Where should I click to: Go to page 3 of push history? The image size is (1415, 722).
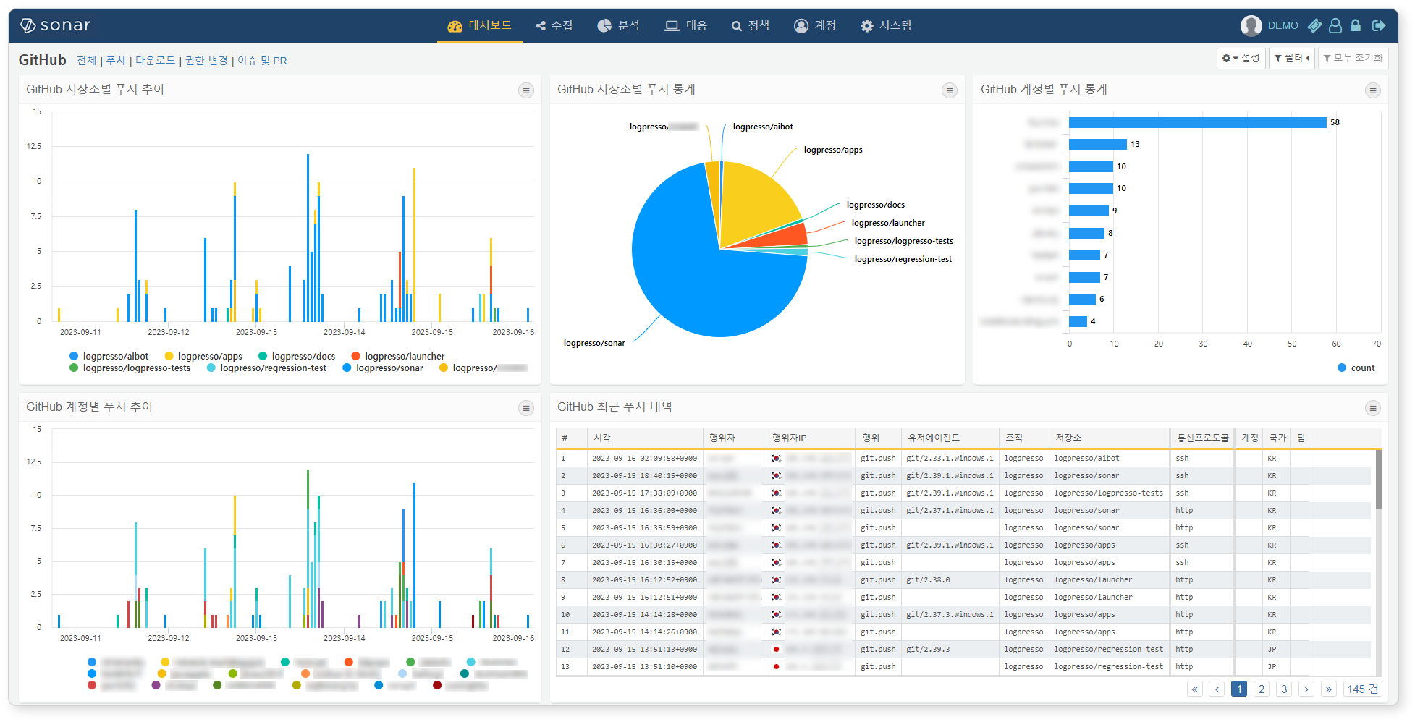[1284, 689]
